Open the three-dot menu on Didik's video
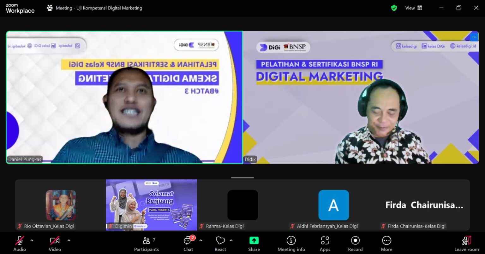This screenshot has width=485, height=254. [474, 37]
